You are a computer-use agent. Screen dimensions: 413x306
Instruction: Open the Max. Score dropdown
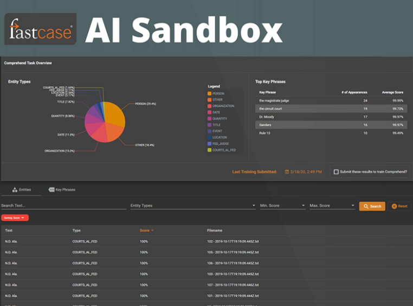point(332,206)
